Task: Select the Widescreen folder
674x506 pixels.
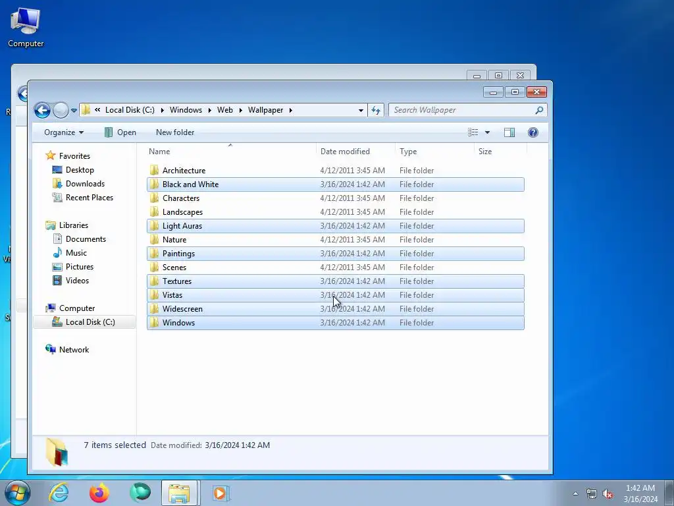Action: pos(335,308)
